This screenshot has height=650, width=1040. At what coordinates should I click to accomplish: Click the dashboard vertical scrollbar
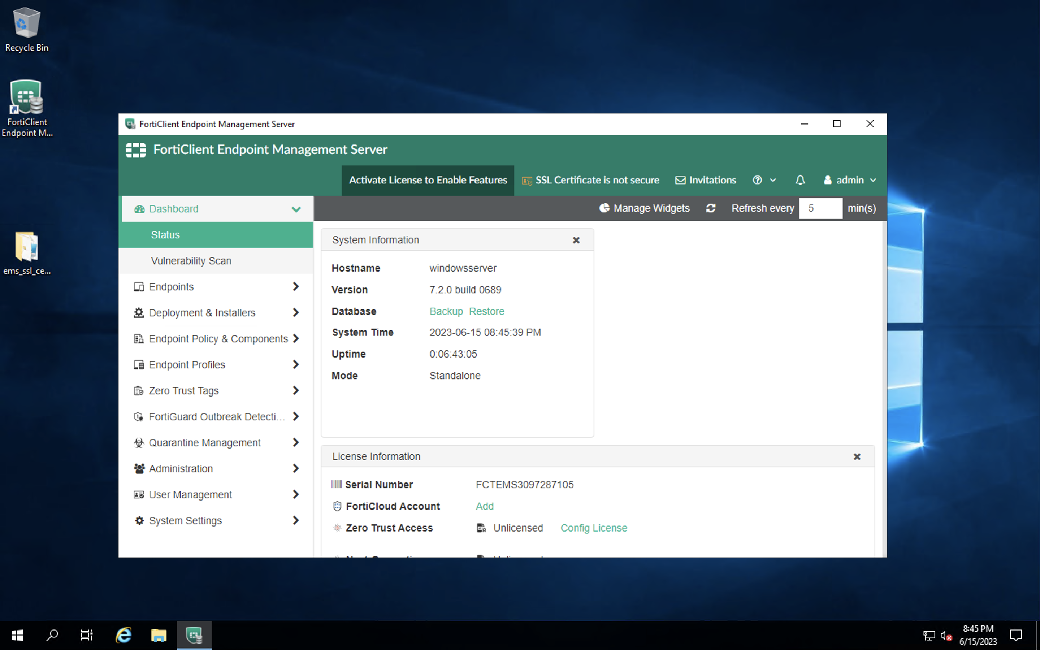tap(884, 389)
